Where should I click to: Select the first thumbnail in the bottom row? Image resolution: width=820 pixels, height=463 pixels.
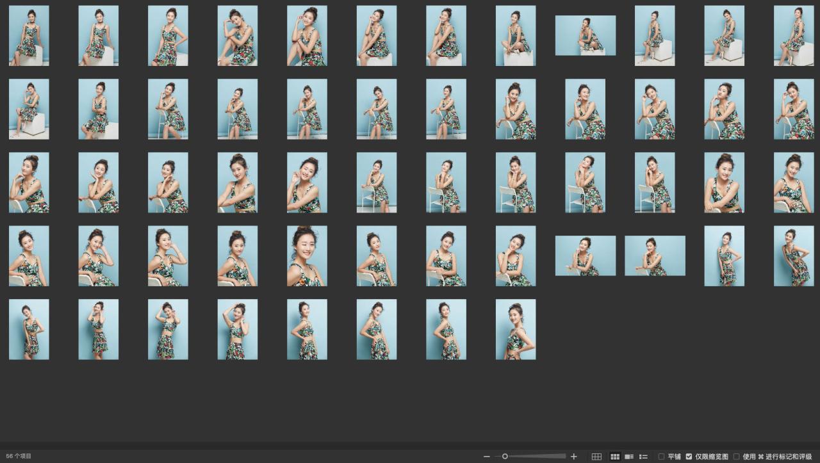click(x=29, y=329)
